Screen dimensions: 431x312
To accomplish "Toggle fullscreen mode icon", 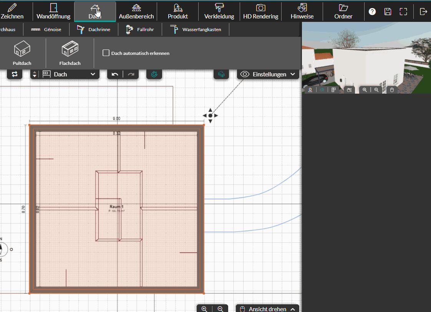I will coord(403,12).
